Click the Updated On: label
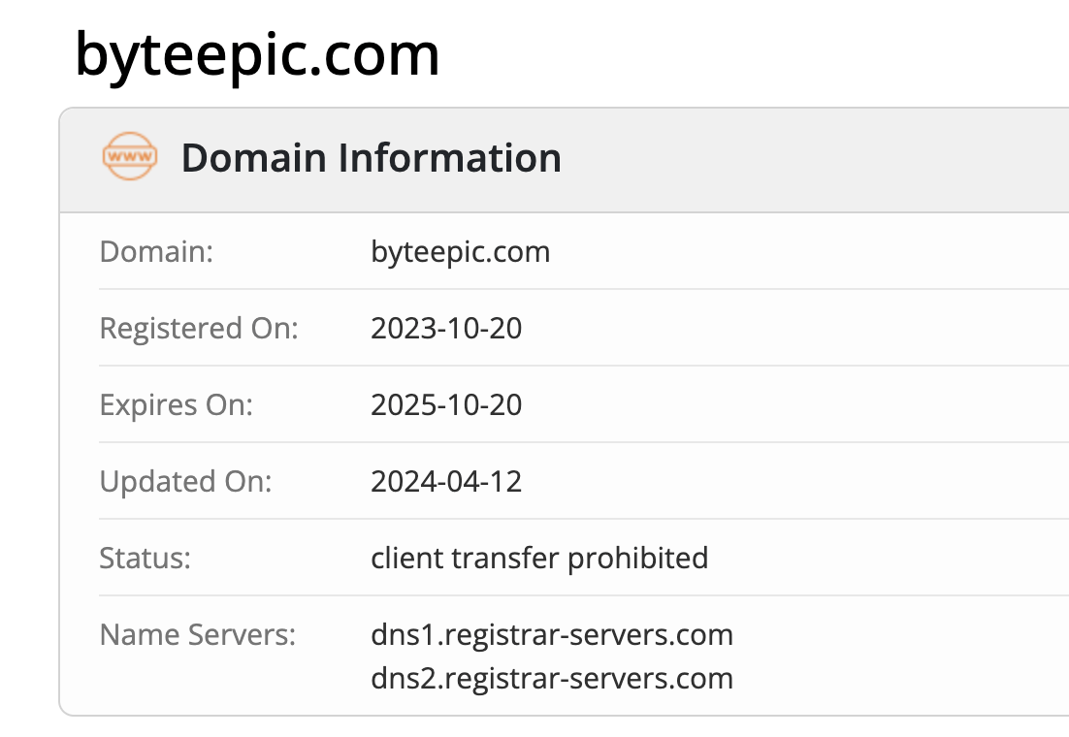This screenshot has height=737, width=1069. (185, 482)
